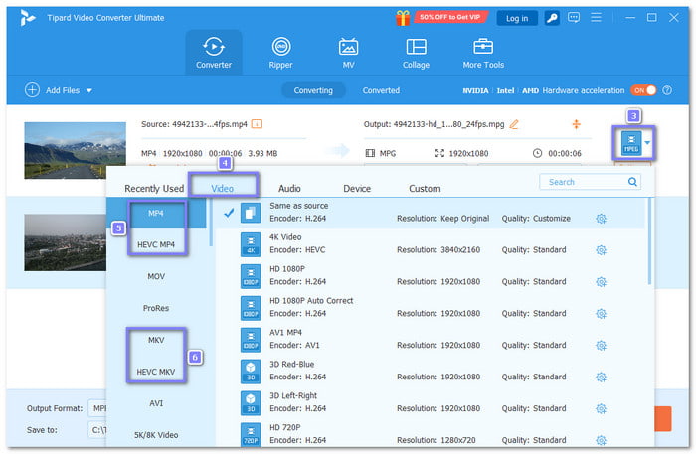Screen dimensions: 696x454
Task: Select MP4 format in sidebar
Action: 156,214
